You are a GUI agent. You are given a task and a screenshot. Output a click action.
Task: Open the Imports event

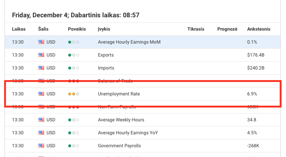click(x=106, y=68)
